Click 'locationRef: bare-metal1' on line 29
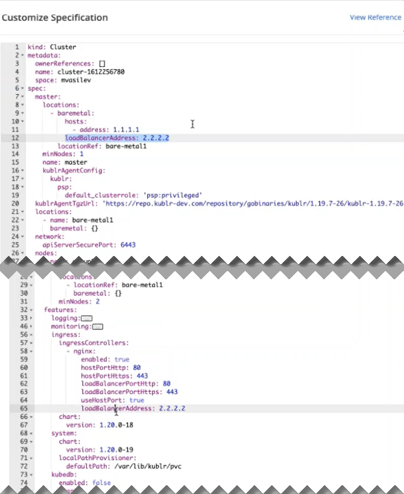This screenshot has height=494, width=404. tap(118, 285)
